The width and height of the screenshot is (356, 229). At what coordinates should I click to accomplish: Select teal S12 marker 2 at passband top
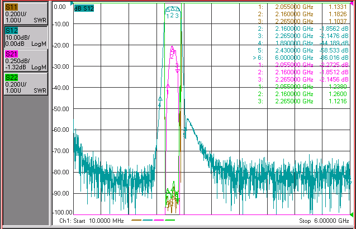(173, 9)
